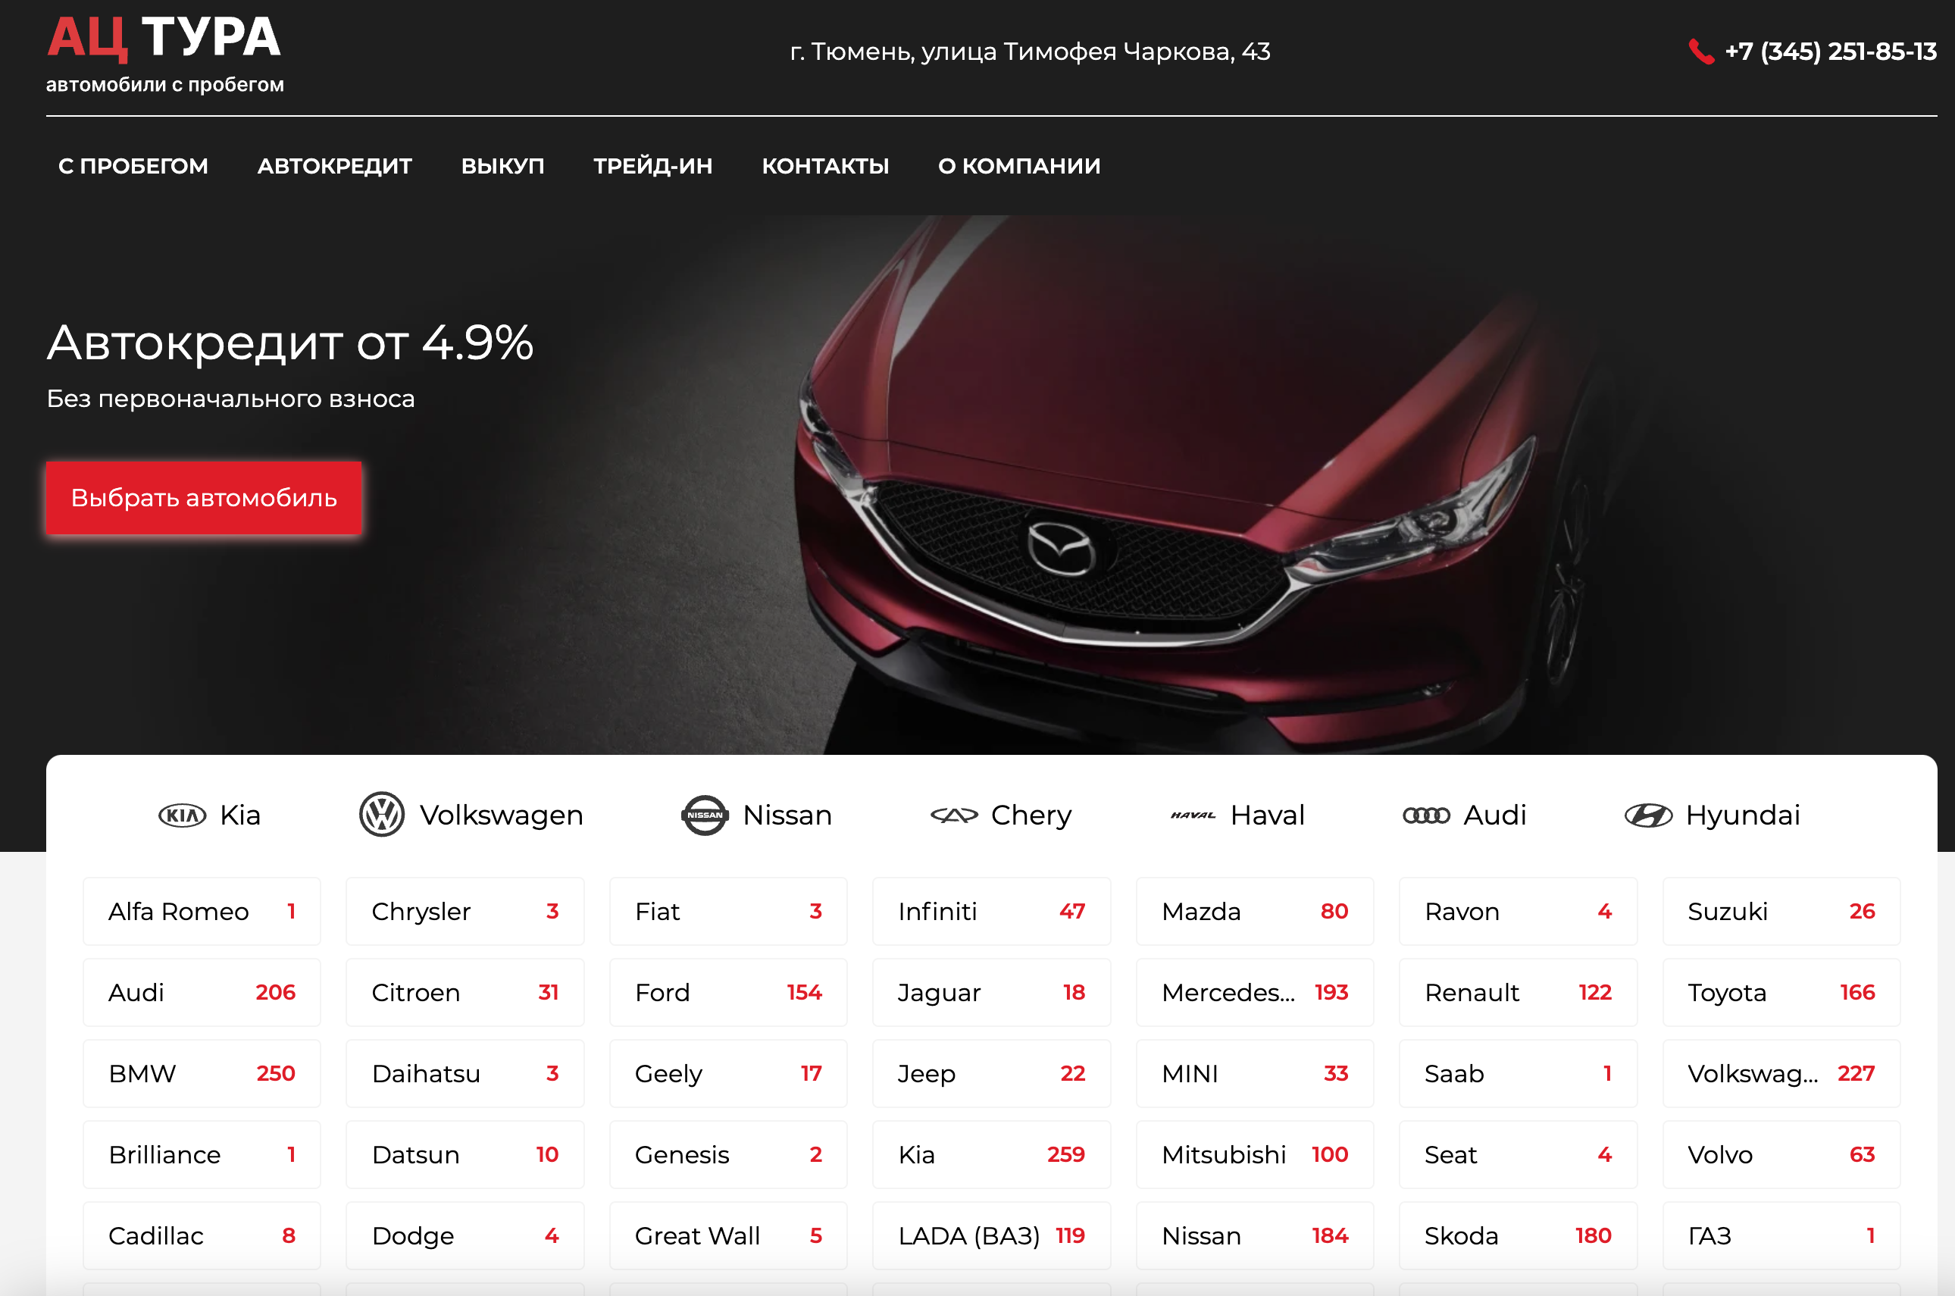Select the Toyota brand tile
Screen dimensions: 1955x1296
pyautogui.click(x=1781, y=992)
